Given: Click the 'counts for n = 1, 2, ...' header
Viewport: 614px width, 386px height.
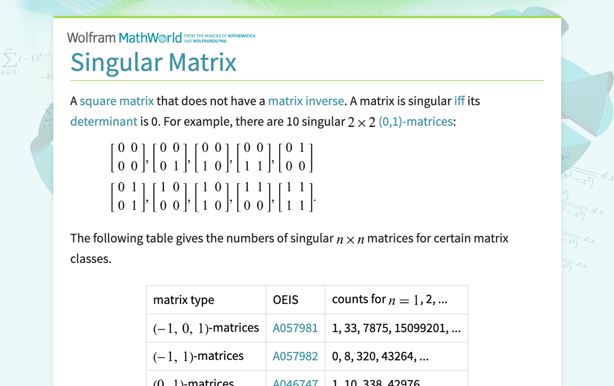Looking at the screenshot, I should [x=397, y=300].
